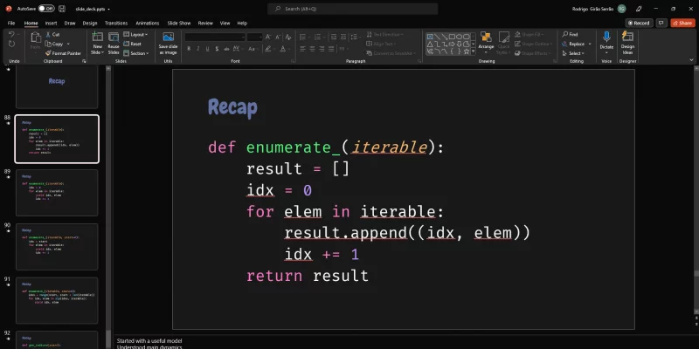Toggle Underline formatting
Image resolution: width=699 pixels, height=349 pixels.
207,49
